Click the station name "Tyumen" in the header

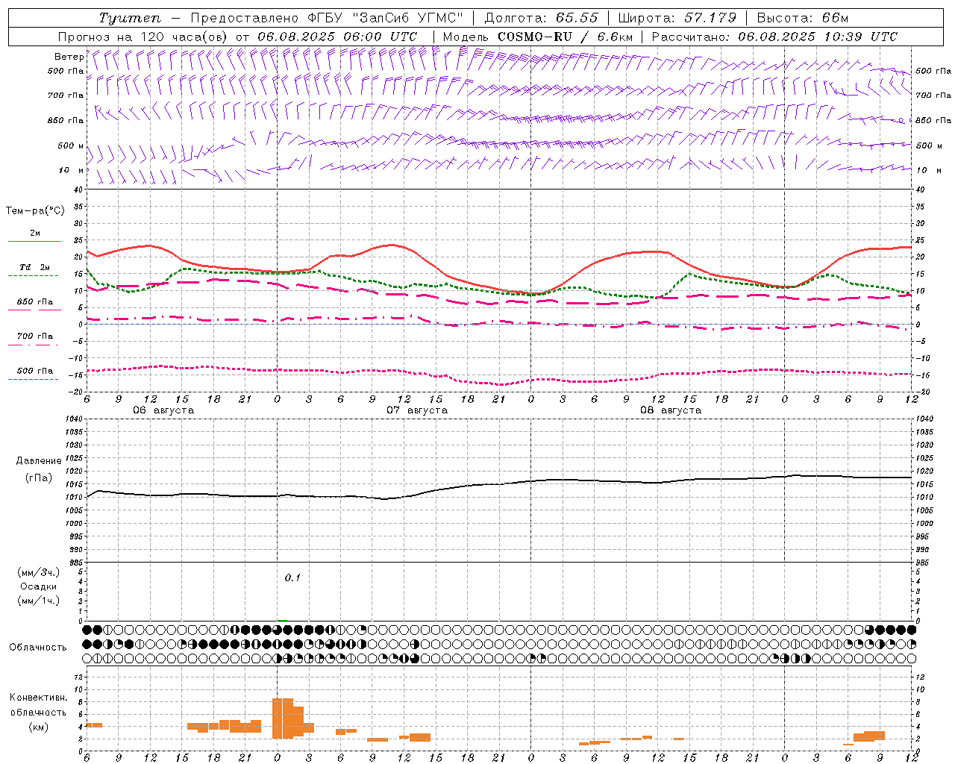(x=129, y=18)
